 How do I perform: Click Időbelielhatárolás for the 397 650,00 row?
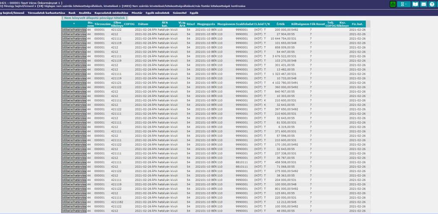pyautogui.click(x=74, y=109)
